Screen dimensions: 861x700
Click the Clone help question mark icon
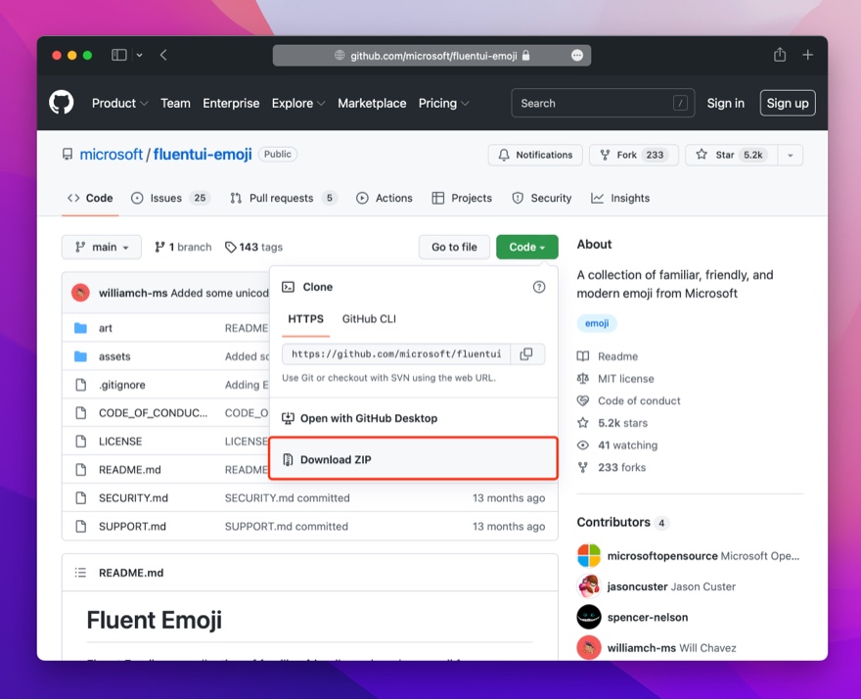(x=539, y=287)
